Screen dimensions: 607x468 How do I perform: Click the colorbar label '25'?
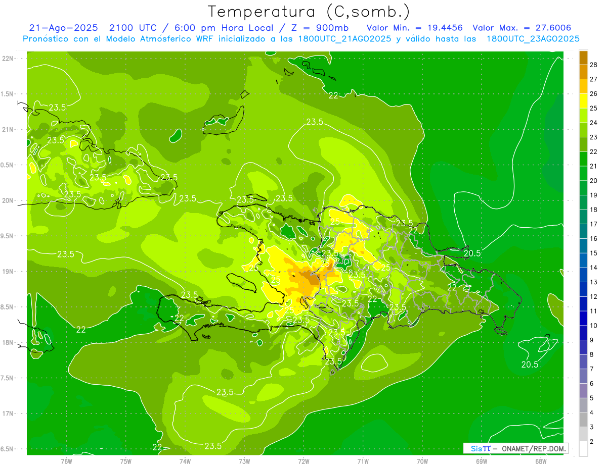(594, 108)
